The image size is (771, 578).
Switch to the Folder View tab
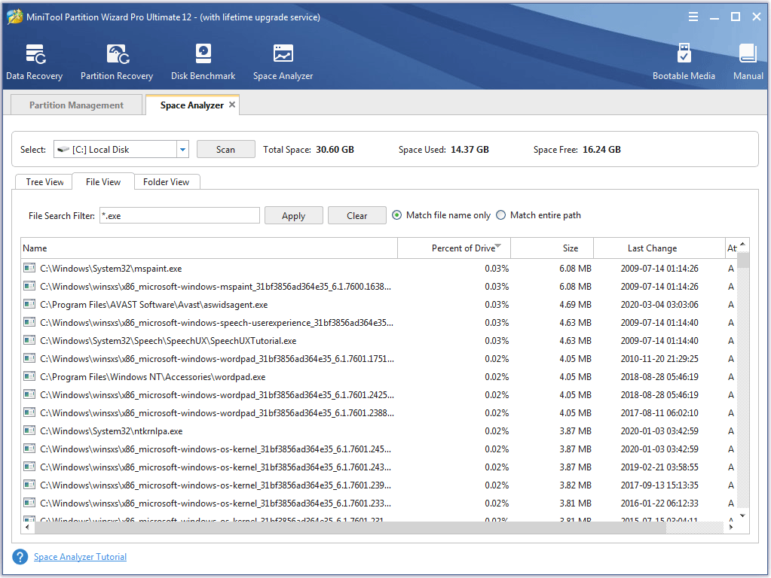pyautogui.click(x=166, y=181)
